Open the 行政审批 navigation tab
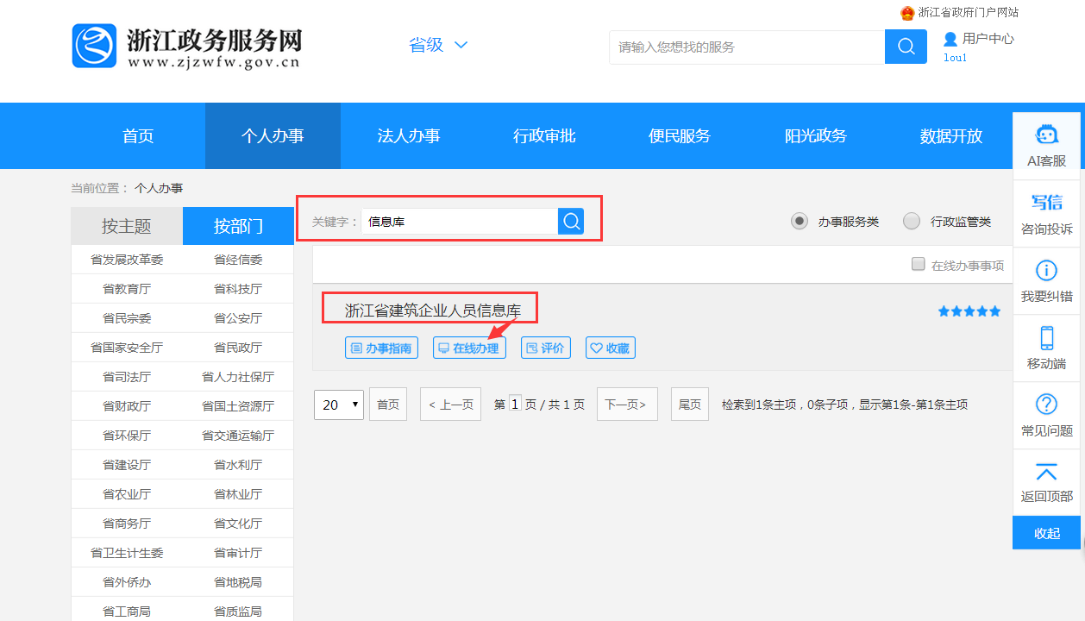Image resolution: width=1085 pixels, height=621 pixels. (x=544, y=136)
